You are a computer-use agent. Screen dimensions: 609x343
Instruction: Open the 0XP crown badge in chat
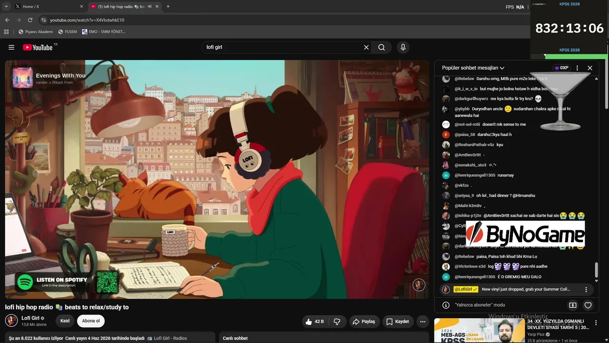(561, 68)
